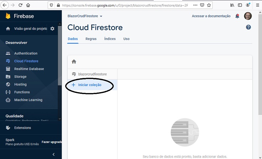Open Machine Learning section

(28, 100)
